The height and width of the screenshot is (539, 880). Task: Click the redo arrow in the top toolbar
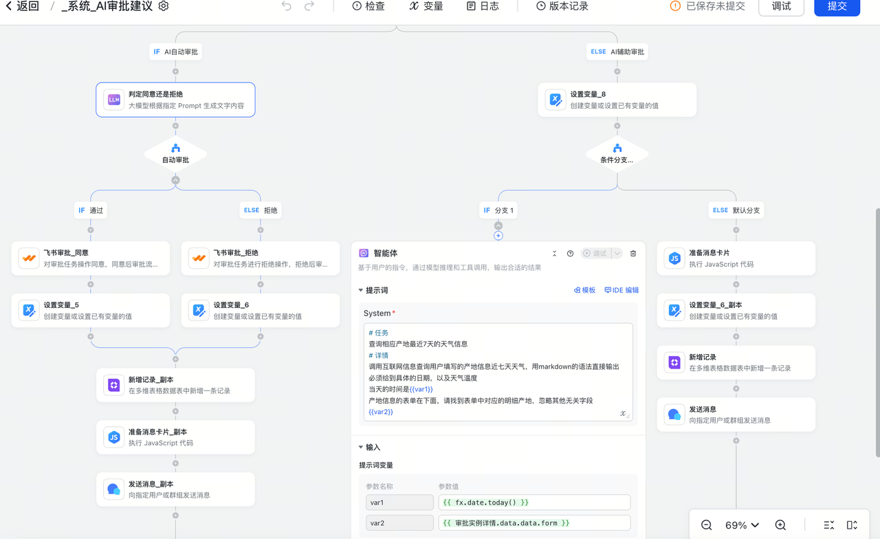tap(309, 6)
